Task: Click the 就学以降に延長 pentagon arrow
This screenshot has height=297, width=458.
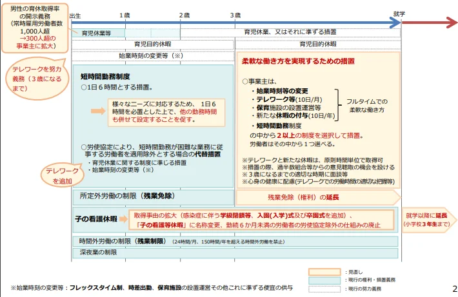Action: pyautogui.click(x=427, y=220)
